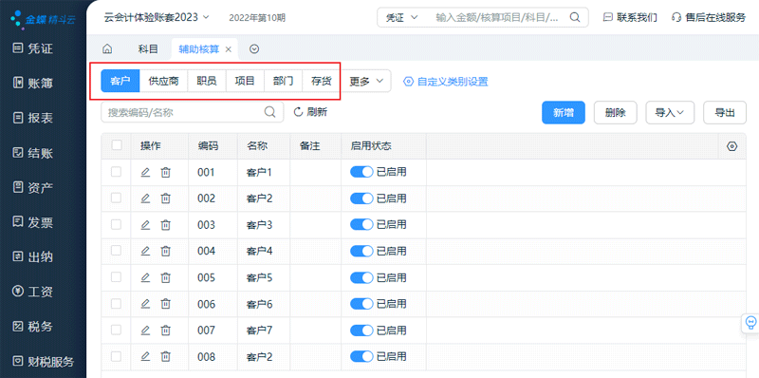Tick the checkbox for row 001
This screenshot has width=759, height=378.
coord(116,172)
